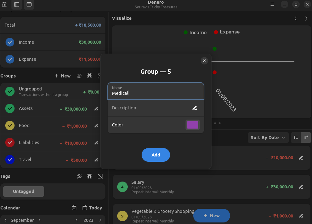Toggle visibility of tag amounts with eye icon

[79, 176]
